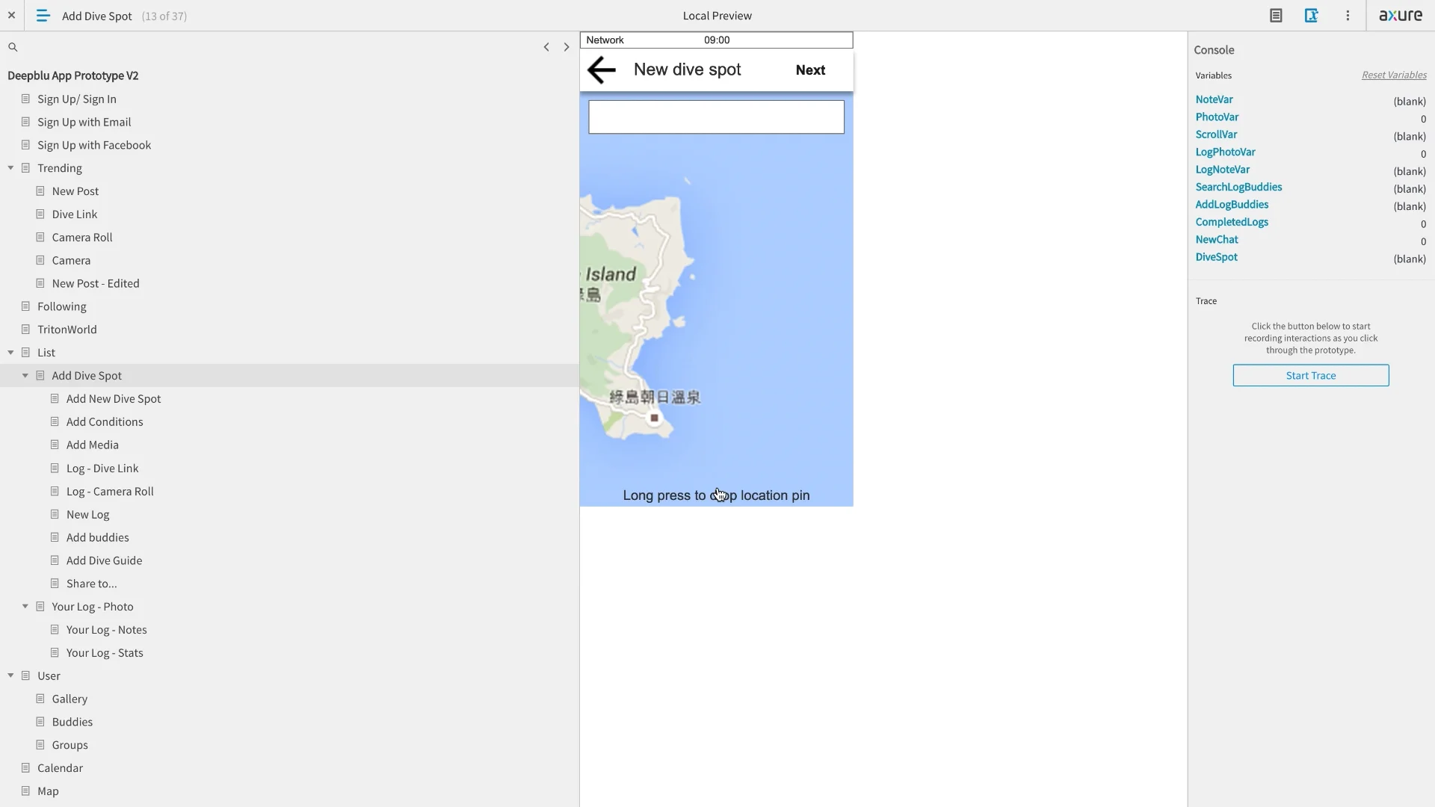
Task: Click the page icon beside TritonWorld
Action: click(x=25, y=329)
